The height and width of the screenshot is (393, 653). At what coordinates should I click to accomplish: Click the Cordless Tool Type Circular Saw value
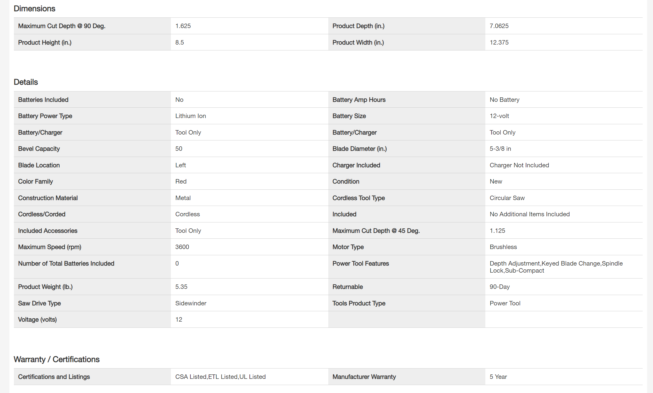pyautogui.click(x=507, y=198)
